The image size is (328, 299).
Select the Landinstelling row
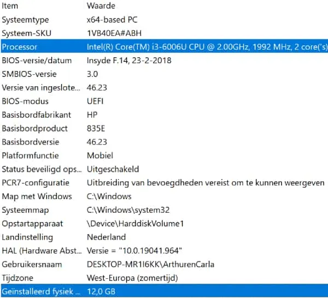pyautogui.click(x=27, y=237)
